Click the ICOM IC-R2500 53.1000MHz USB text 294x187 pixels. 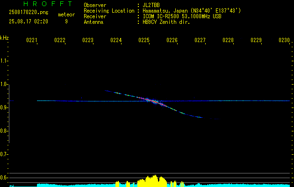(x=182, y=16)
